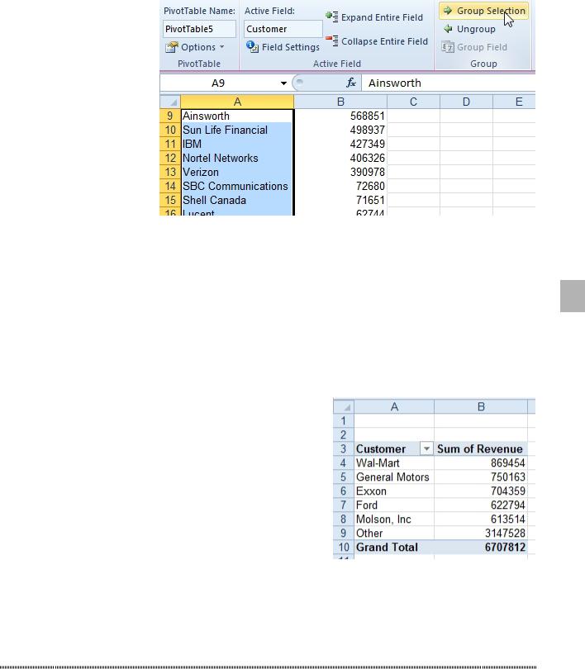Click the Ungroup button
This screenshot has height=669, width=585.
(x=469, y=29)
